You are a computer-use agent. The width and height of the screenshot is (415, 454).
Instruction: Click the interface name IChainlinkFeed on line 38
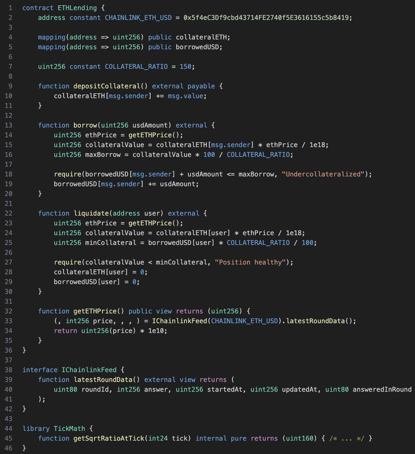(x=89, y=370)
